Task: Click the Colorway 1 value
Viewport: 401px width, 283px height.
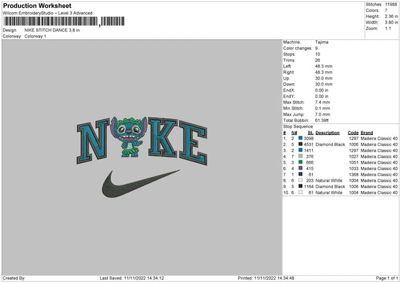Action: 35,36
